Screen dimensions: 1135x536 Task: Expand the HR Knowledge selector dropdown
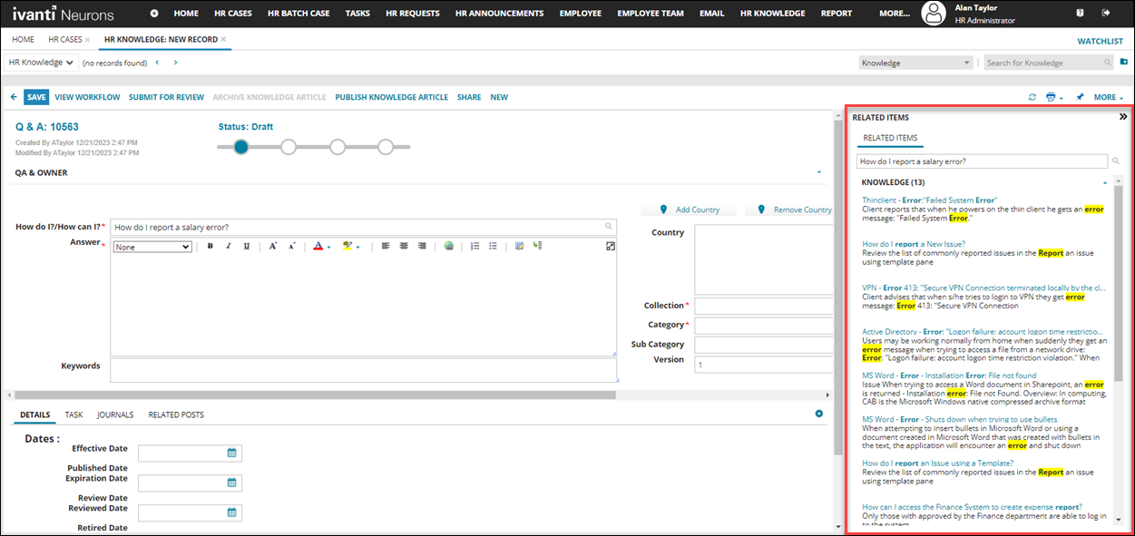click(41, 63)
